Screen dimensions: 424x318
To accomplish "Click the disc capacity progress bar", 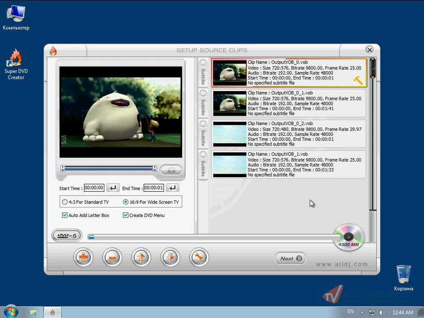I will (x=214, y=237).
